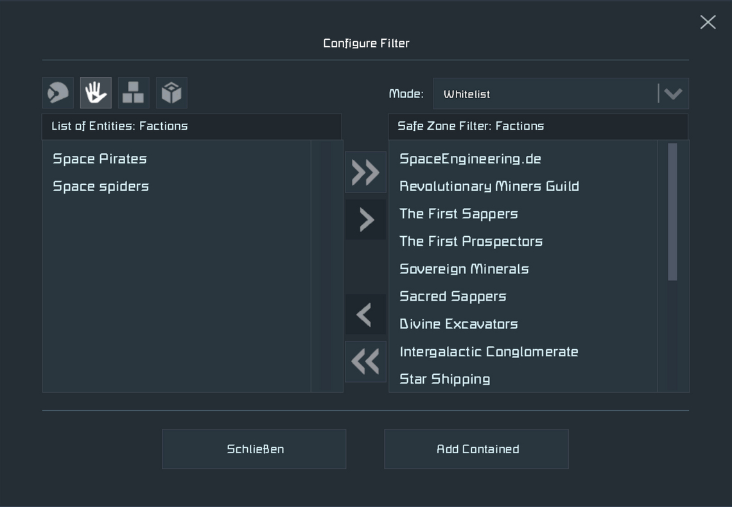Close the Configure Filter dialog
The width and height of the screenshot is (732, 507).
point(708,21)
